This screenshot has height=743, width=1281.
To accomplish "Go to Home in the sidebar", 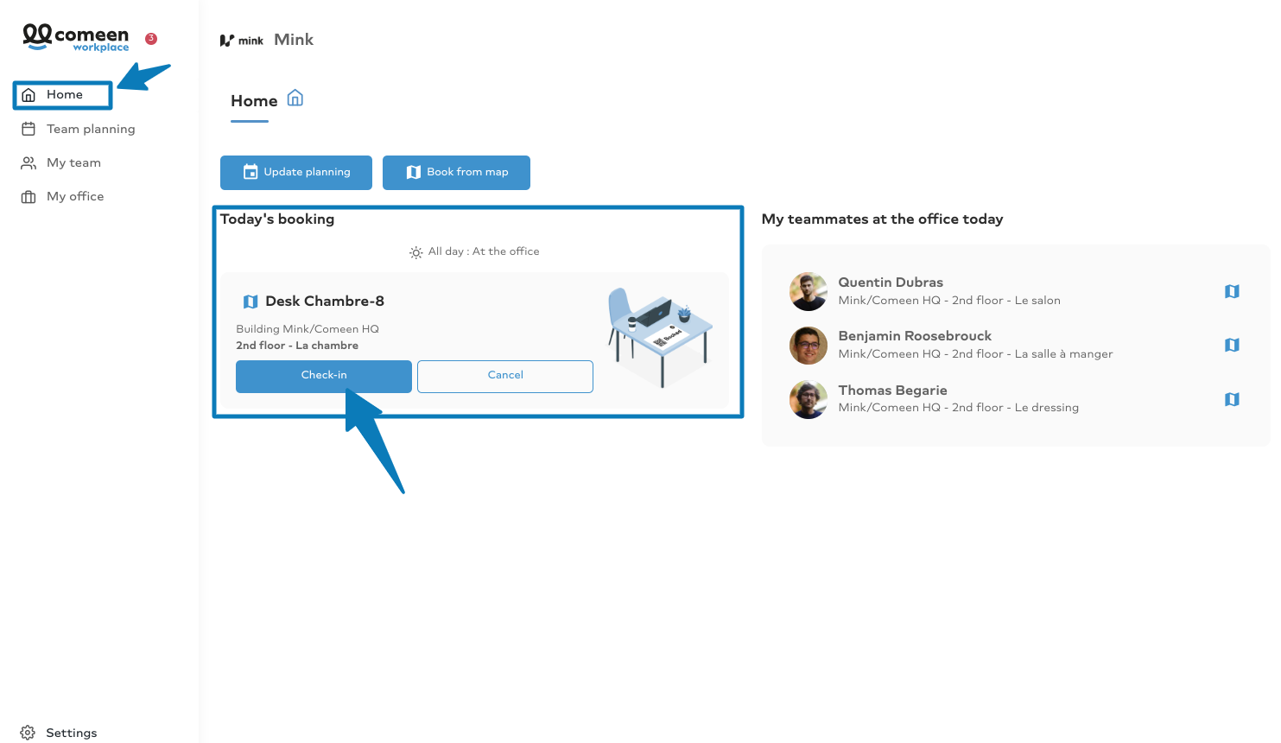I will point(63,95).
